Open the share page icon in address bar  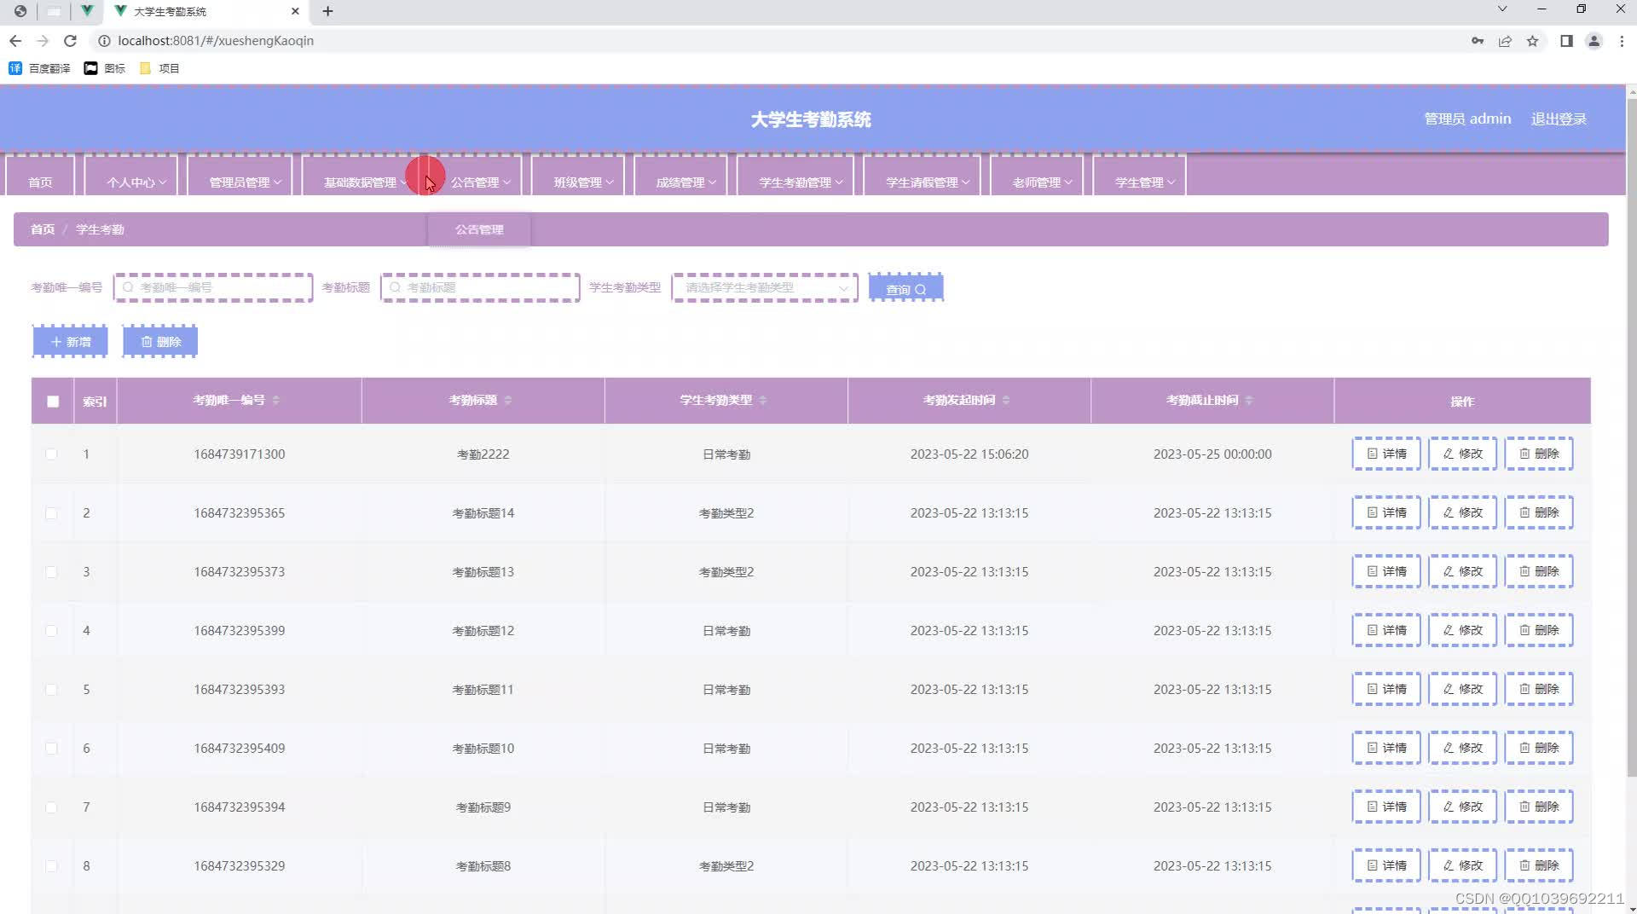[x=1505, y=41]
